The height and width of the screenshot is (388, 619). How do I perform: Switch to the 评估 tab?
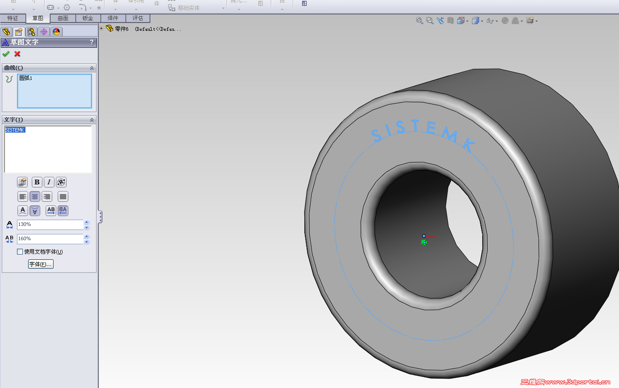tap(138, 18)
